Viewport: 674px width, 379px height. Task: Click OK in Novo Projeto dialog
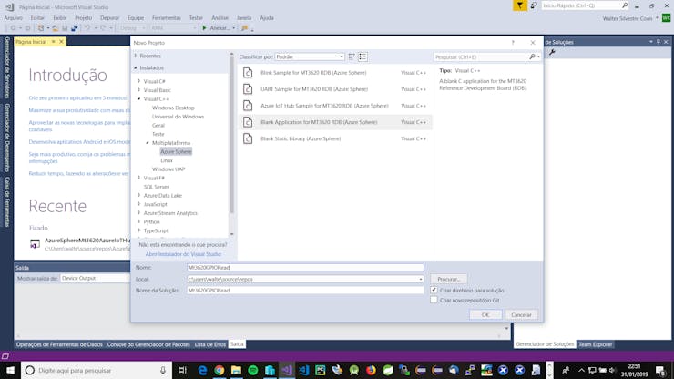[485, 315]
